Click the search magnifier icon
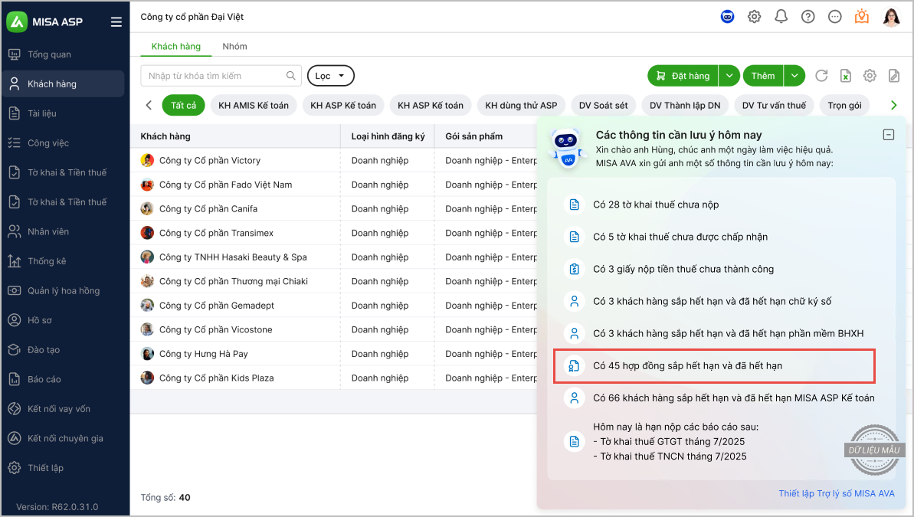Viewport: 914px width, 517px height. pos(291,76)
